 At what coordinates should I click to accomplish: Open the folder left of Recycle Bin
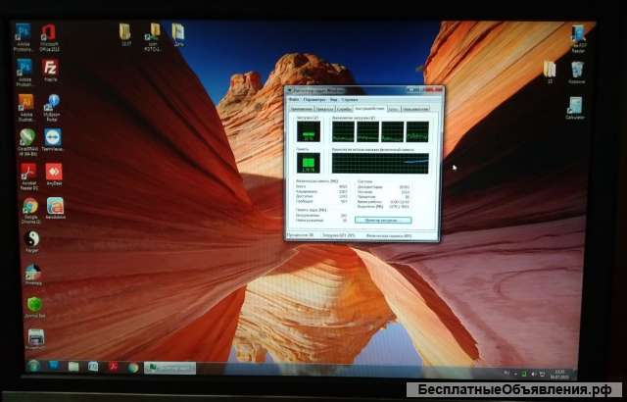[x=550, y=70]
